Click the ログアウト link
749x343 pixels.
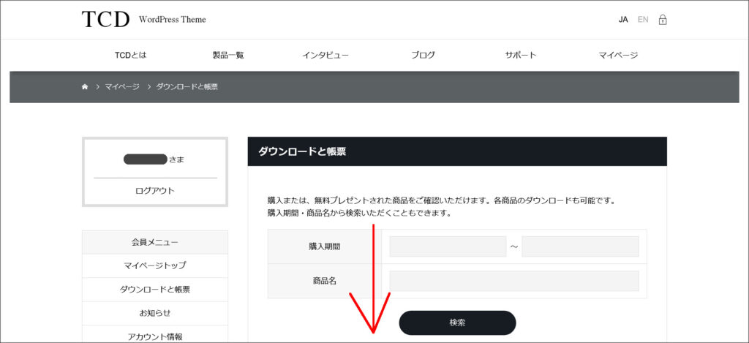155,191
